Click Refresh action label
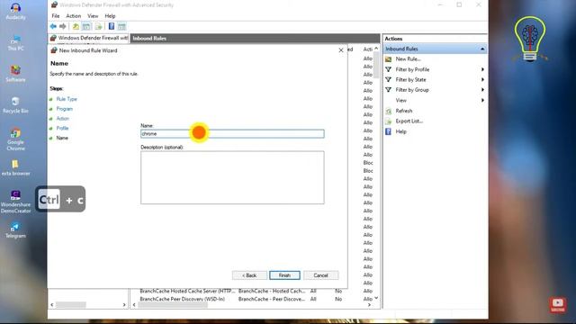The width and height of the screenshot is (576, 324). point(404,111)
